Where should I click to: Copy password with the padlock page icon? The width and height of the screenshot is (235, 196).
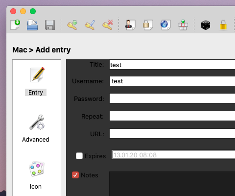pos(148,25)
